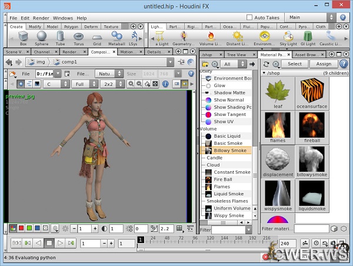Click the Grid shelf tool

pos(97,39)
